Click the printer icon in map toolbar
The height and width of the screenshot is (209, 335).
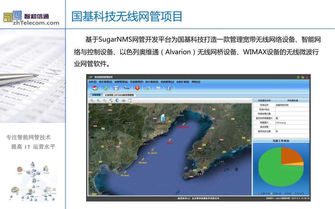point(123,100)
